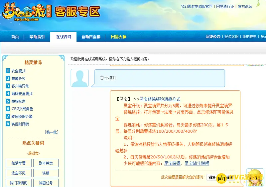This screenshot has height=187, width=266.
Task: Click the 灵宝提升 message bubble
Action: coord(158,78)
